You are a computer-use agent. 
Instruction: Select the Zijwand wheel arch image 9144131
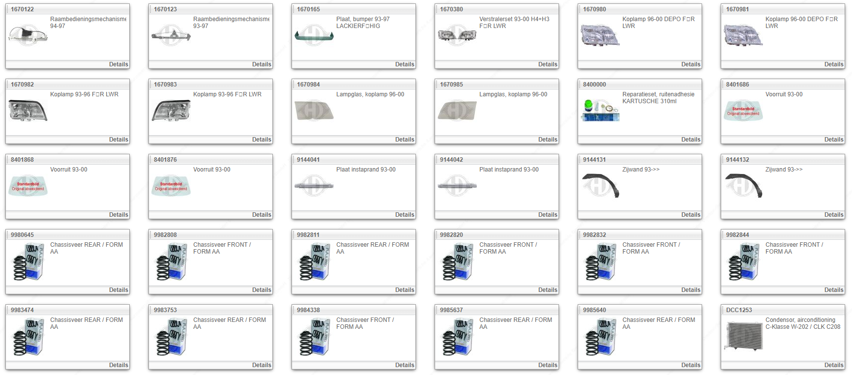(x=600, y=185)
